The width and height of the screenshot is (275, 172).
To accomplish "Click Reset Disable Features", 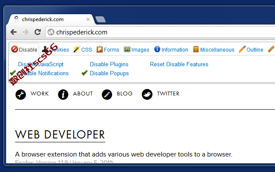I will tap(179, 64).
